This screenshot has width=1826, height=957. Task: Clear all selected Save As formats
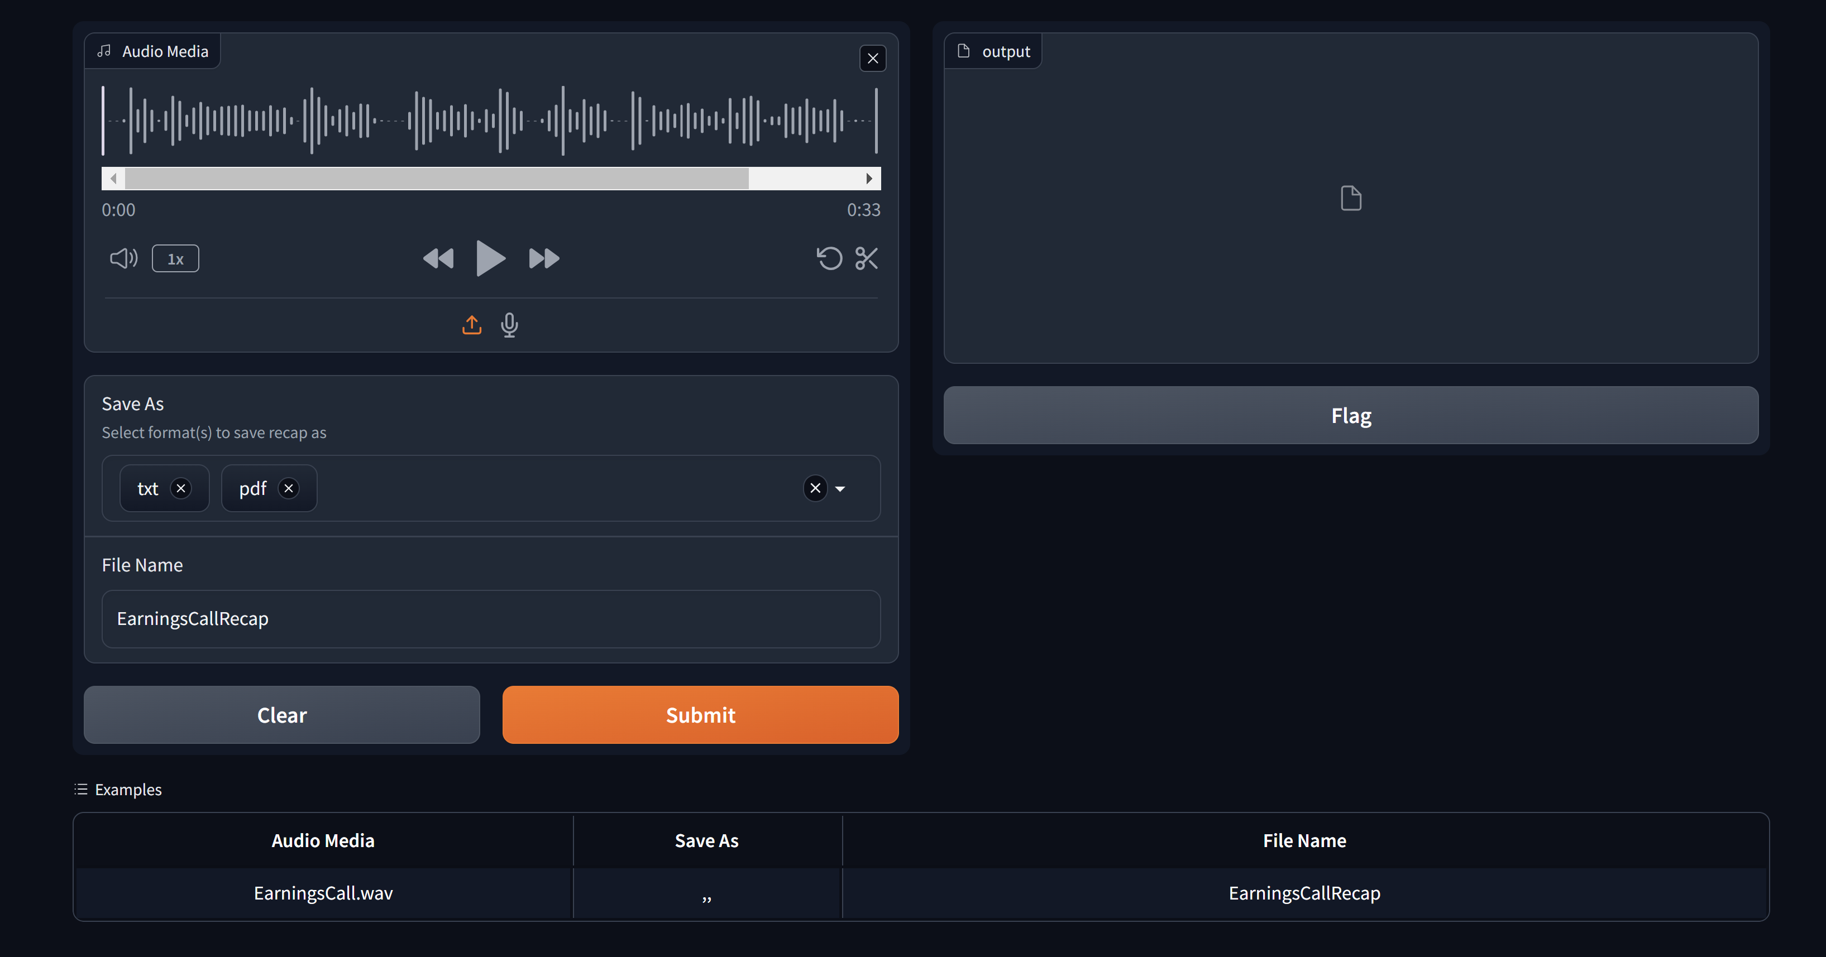(815, 488)
